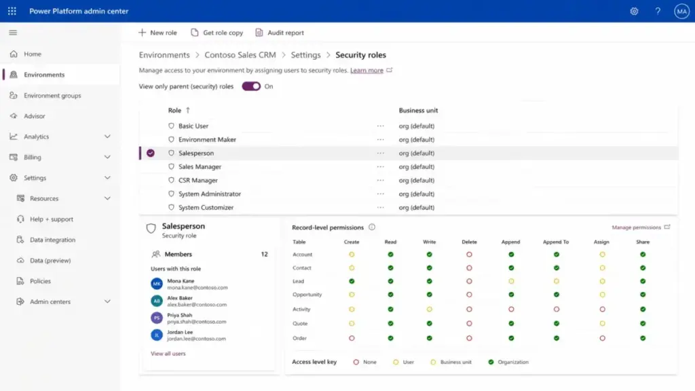Open settings gear in top bar

[x=635, y=11]
